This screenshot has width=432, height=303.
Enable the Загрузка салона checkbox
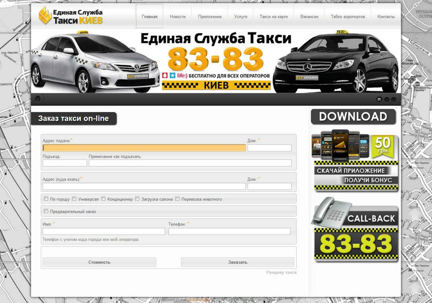click(137, 199)
